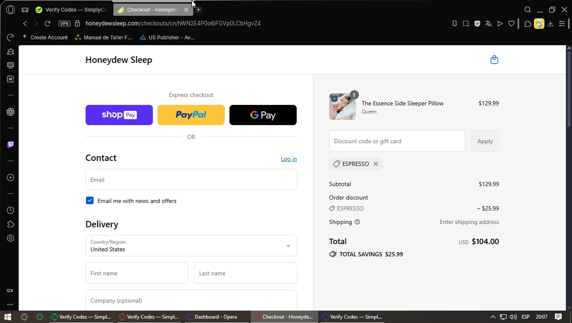Uncheck Email me with news and offers
Screen dimensions: 572x323
click(x=90, y=201)
